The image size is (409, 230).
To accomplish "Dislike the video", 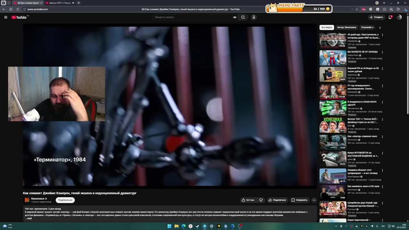I will click(261, 200).
